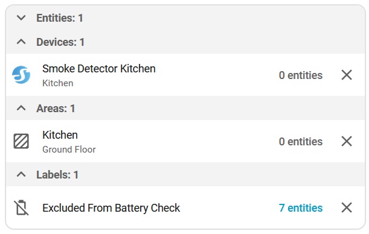Click the battery-off label icon

(x=21, y=207)
